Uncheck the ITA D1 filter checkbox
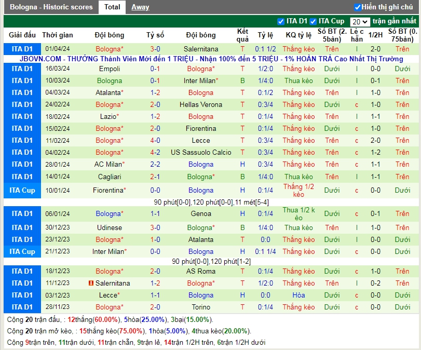The height and width of the screenshot is (350, 421). 281,21
